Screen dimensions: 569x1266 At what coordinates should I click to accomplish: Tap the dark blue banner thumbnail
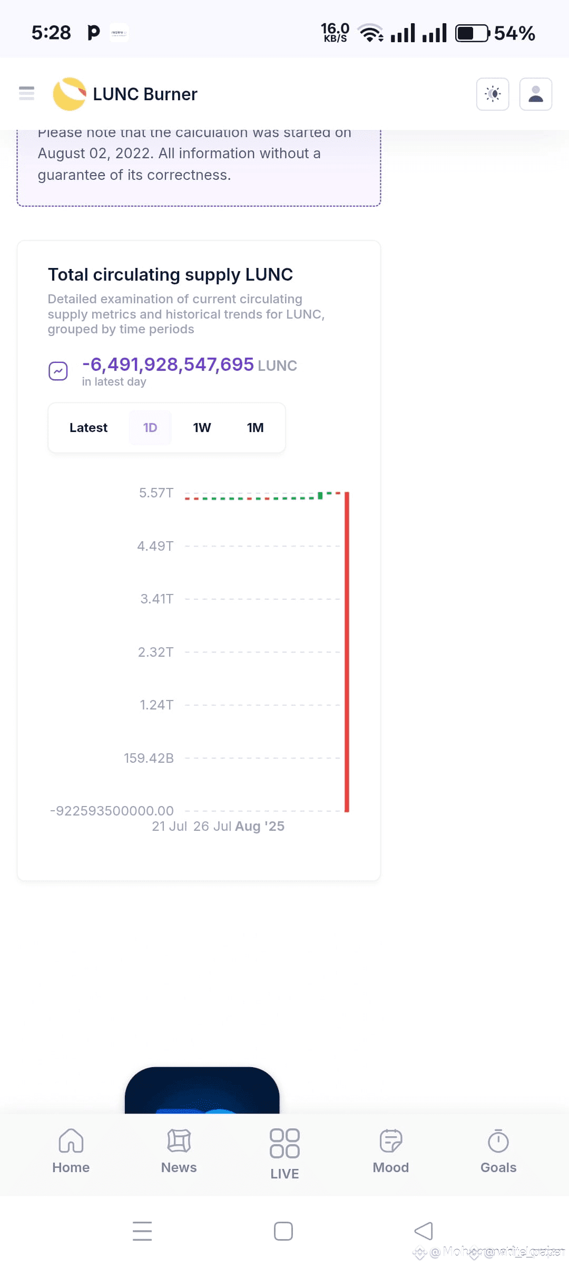[202, 1090]
